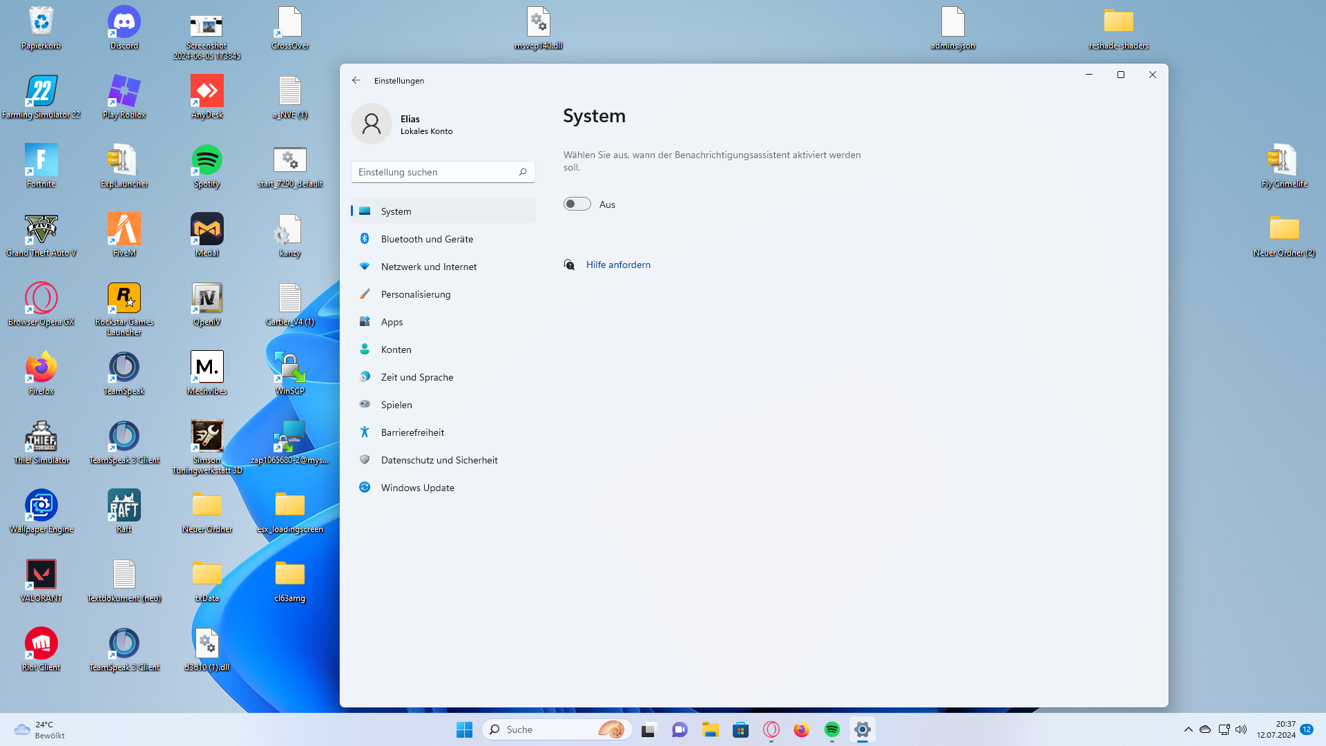This screenshot has width=1326, height=746.
Task: Open the Barrierefreiheit settings category
Action: click(412, 432)
